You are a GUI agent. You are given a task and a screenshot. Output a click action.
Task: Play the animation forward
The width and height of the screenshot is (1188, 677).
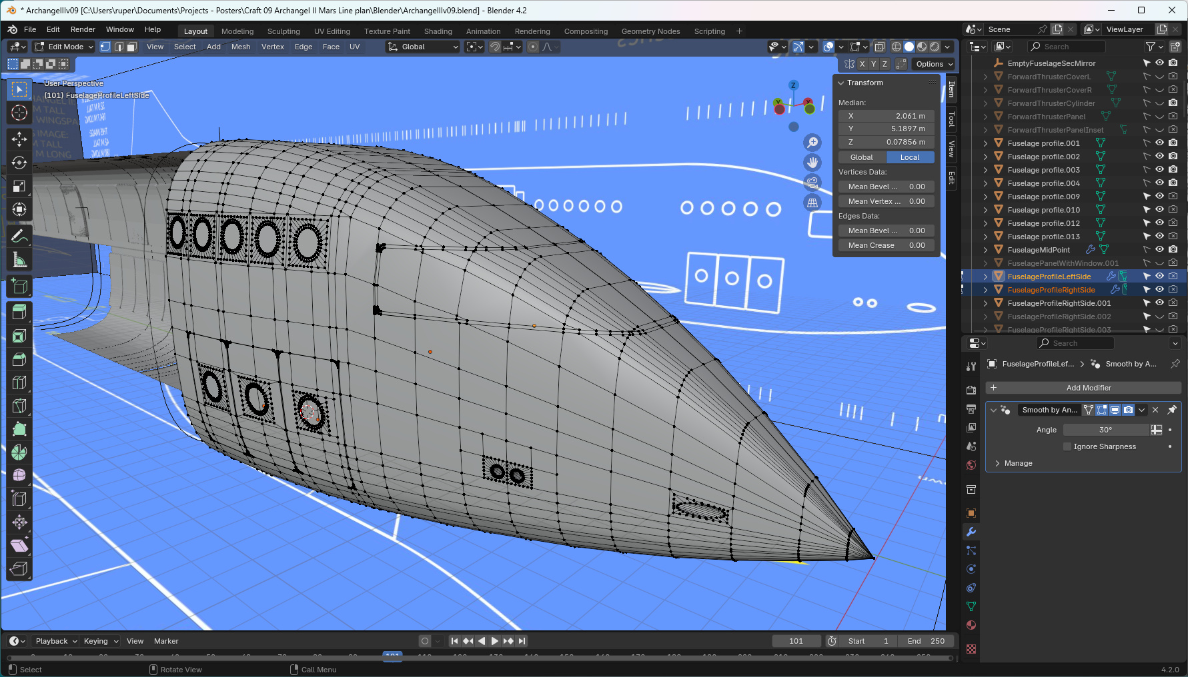[x=494, y=641]
